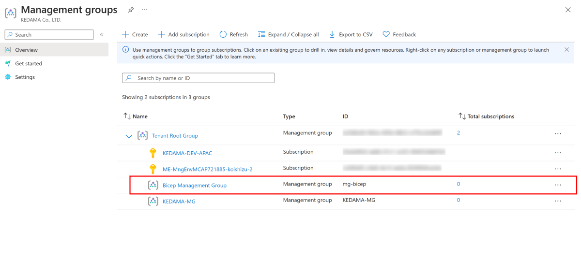
Task: Close the Management groups blade
Action: [x=568, y=10]
